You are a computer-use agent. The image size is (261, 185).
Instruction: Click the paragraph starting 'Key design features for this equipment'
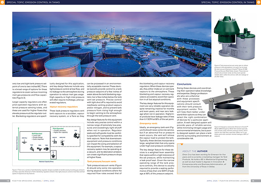(104, 138)
